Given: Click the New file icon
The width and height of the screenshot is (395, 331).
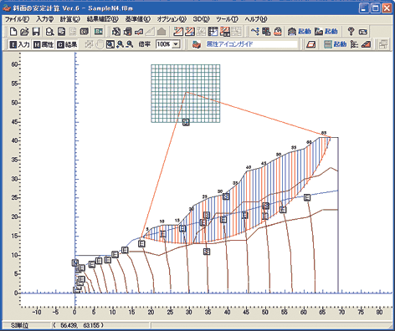Looking at the screenshot, I should (x=13, y=32).
